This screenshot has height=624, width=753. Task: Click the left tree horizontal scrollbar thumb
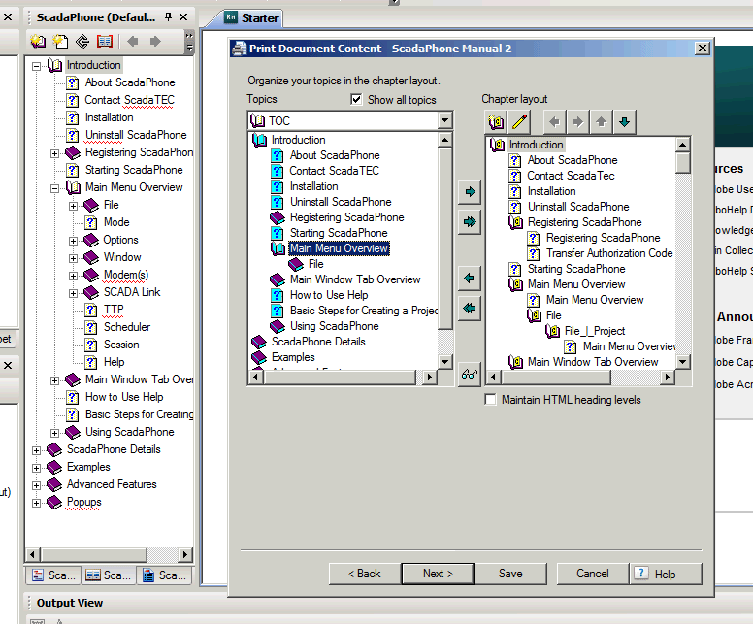pos(94,554)
